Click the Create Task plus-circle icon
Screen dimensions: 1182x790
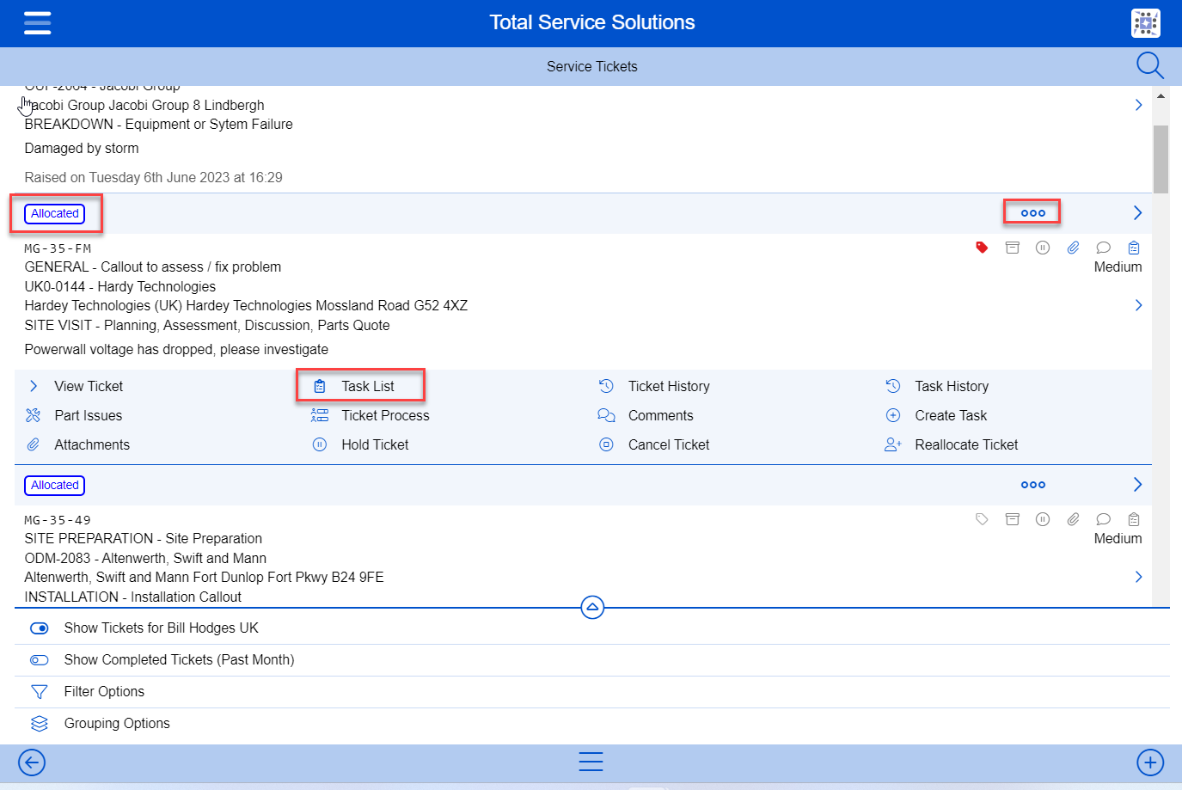pos(893,415)
